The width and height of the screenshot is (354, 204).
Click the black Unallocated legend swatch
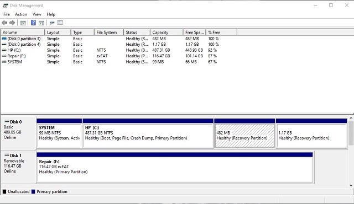pos(4,192)
